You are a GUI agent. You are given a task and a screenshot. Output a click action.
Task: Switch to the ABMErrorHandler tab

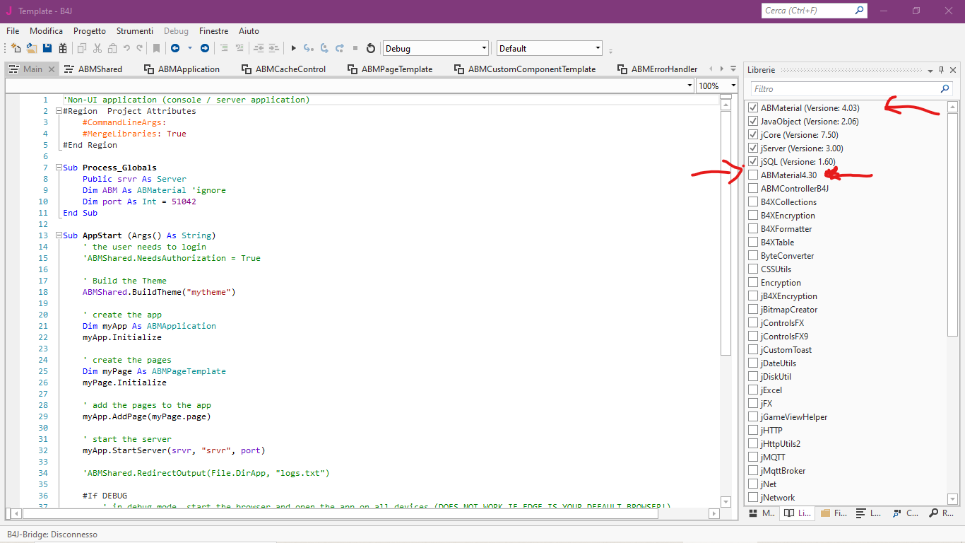[657, 69]
